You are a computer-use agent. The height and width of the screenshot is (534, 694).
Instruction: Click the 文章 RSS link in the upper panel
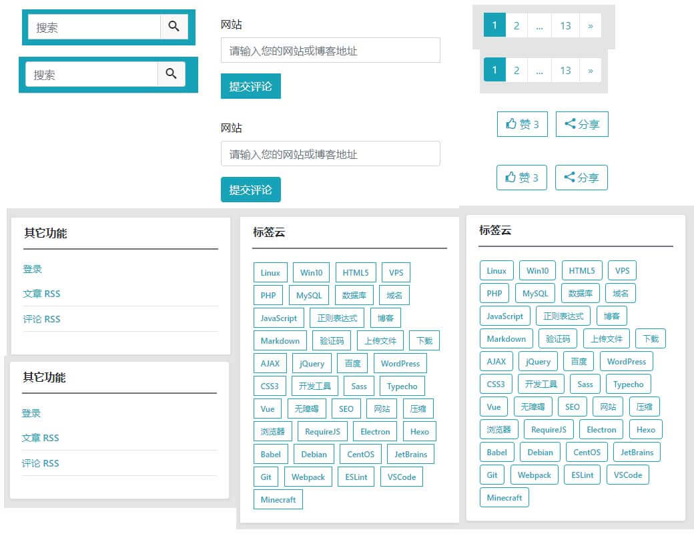(x=42, y=293)
